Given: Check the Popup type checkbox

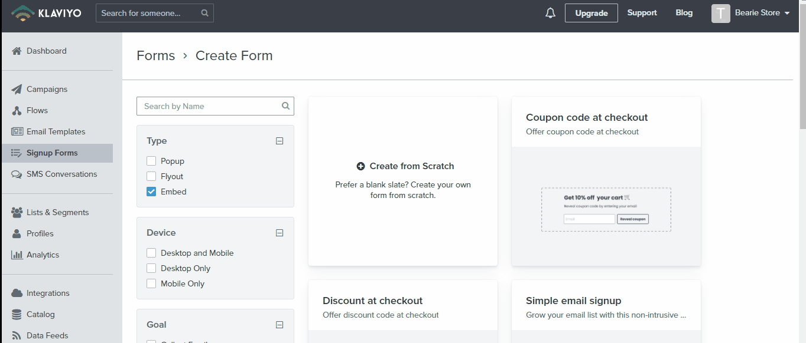Looking at the screenshot, I should [151, 161].
